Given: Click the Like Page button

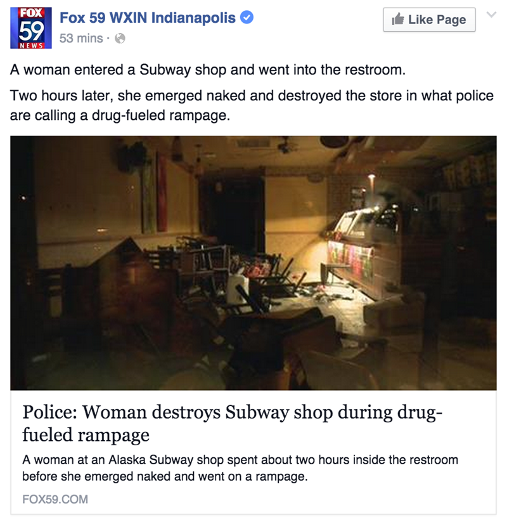Looking at the screenshot, I should point(429,20).
